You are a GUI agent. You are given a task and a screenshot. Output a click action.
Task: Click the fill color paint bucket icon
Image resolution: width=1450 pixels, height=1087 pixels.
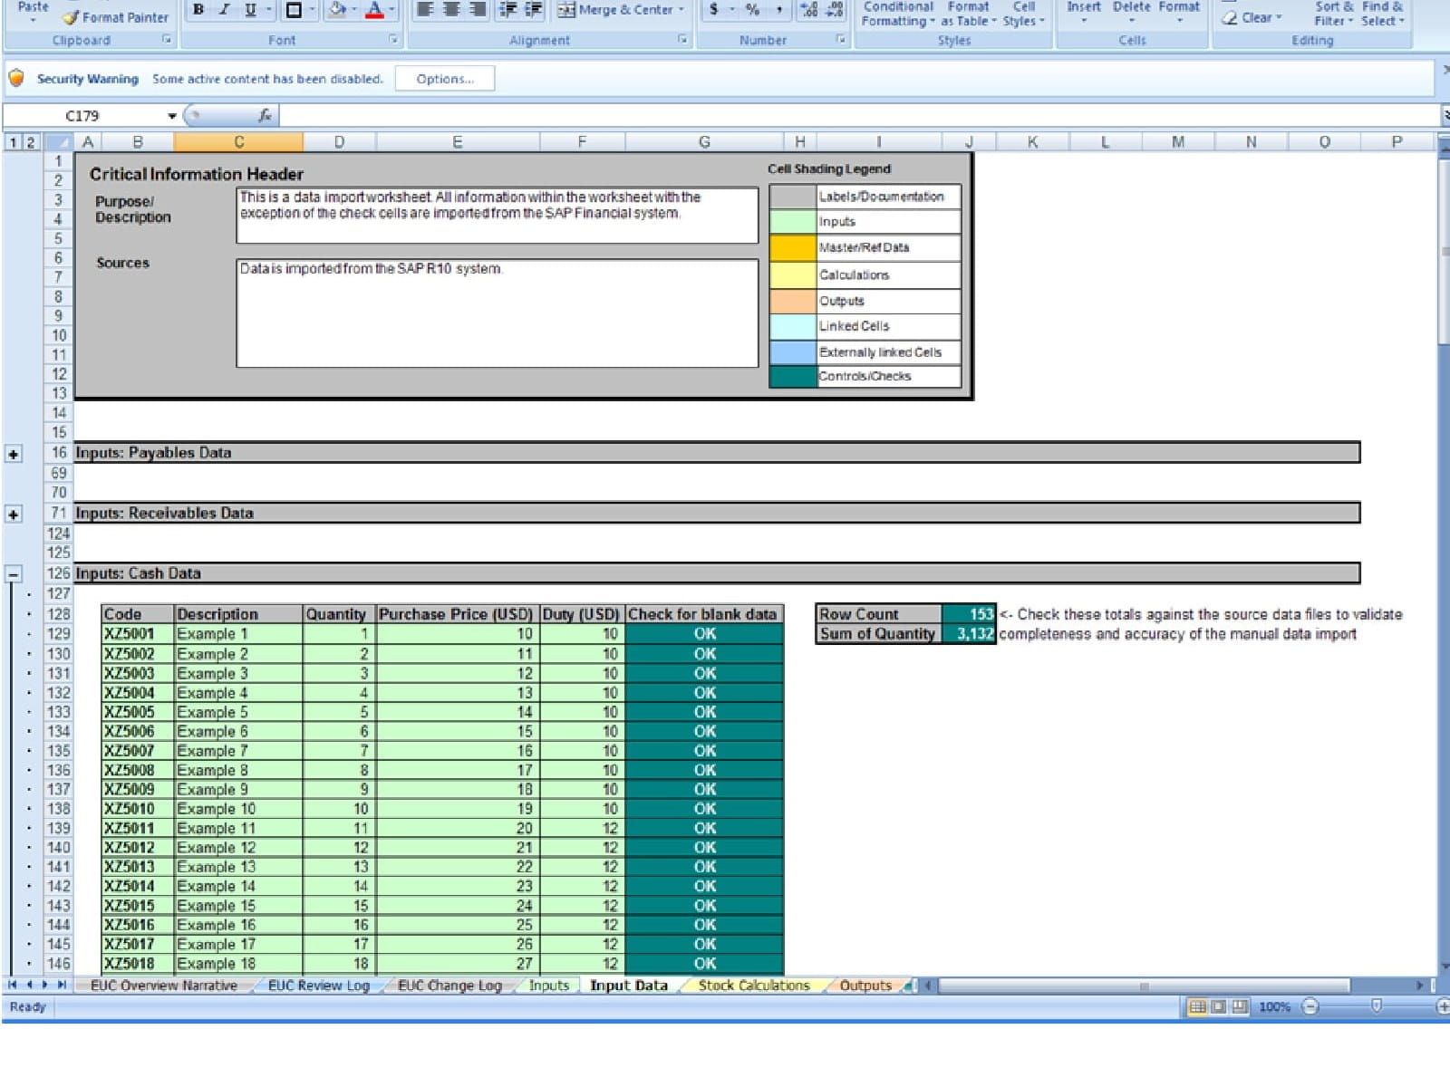[x=337, y=10]
